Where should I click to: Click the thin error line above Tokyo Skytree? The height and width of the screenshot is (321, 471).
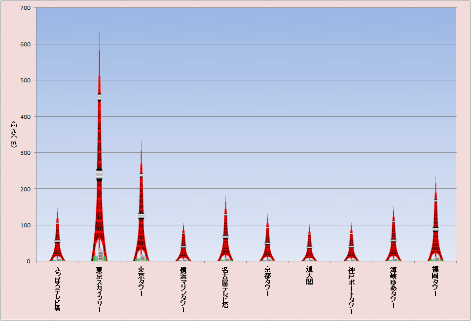tap(99, 39)
